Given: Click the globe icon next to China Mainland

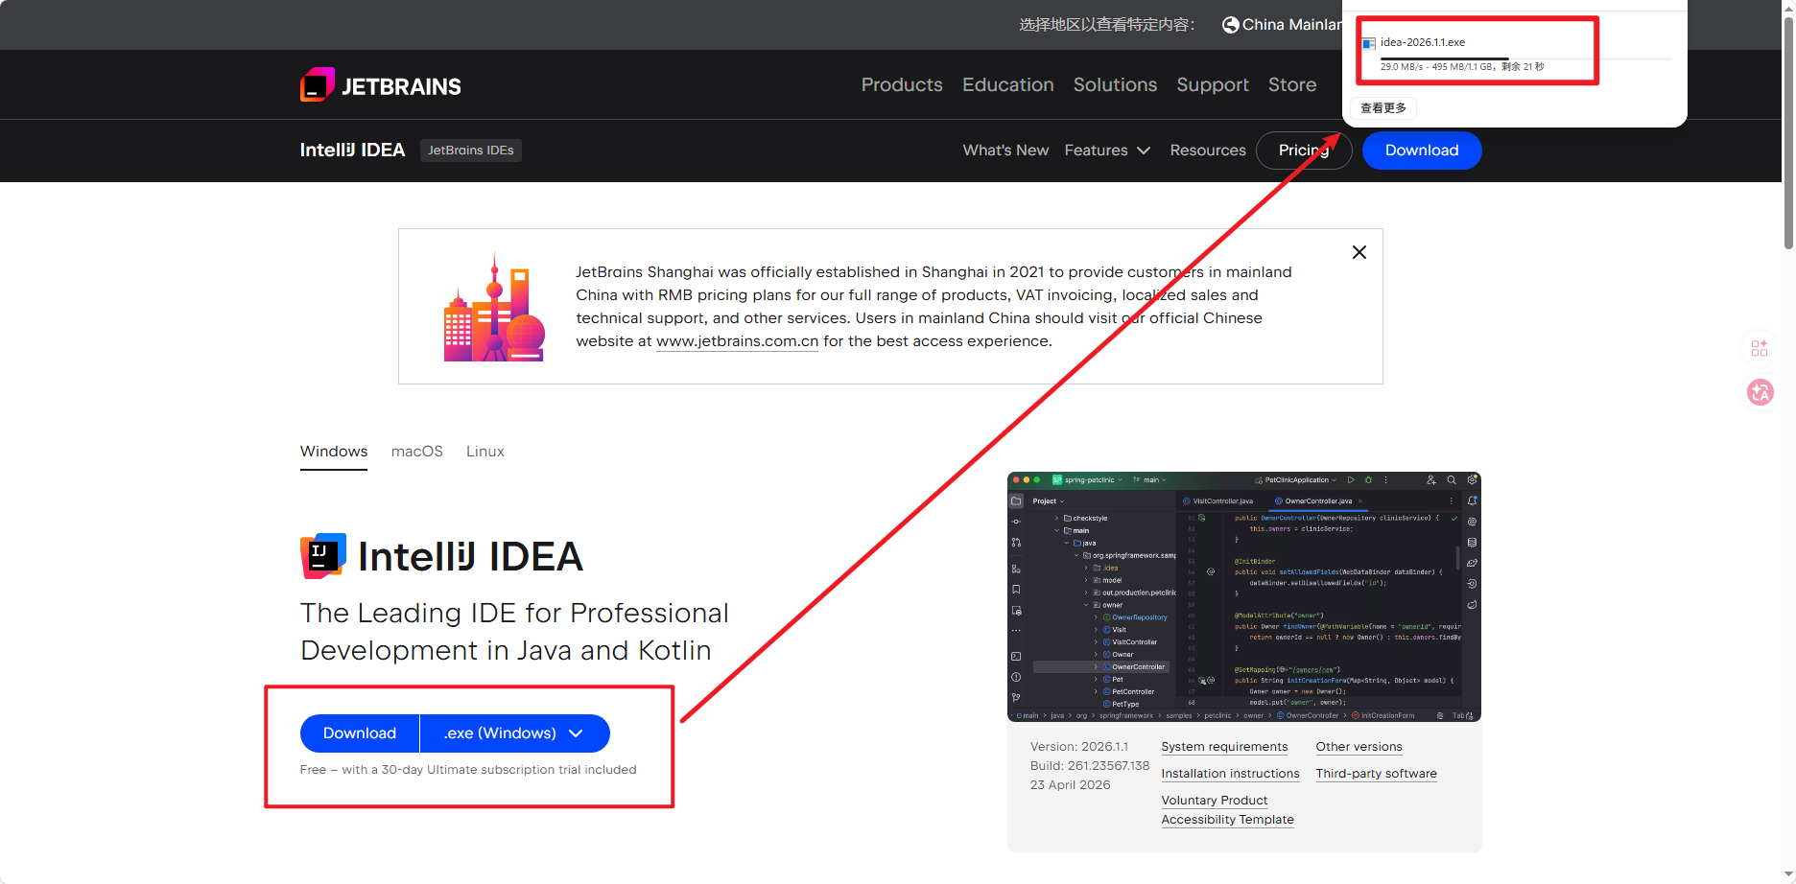Looking at the screenshot, I should point(1230,25).
